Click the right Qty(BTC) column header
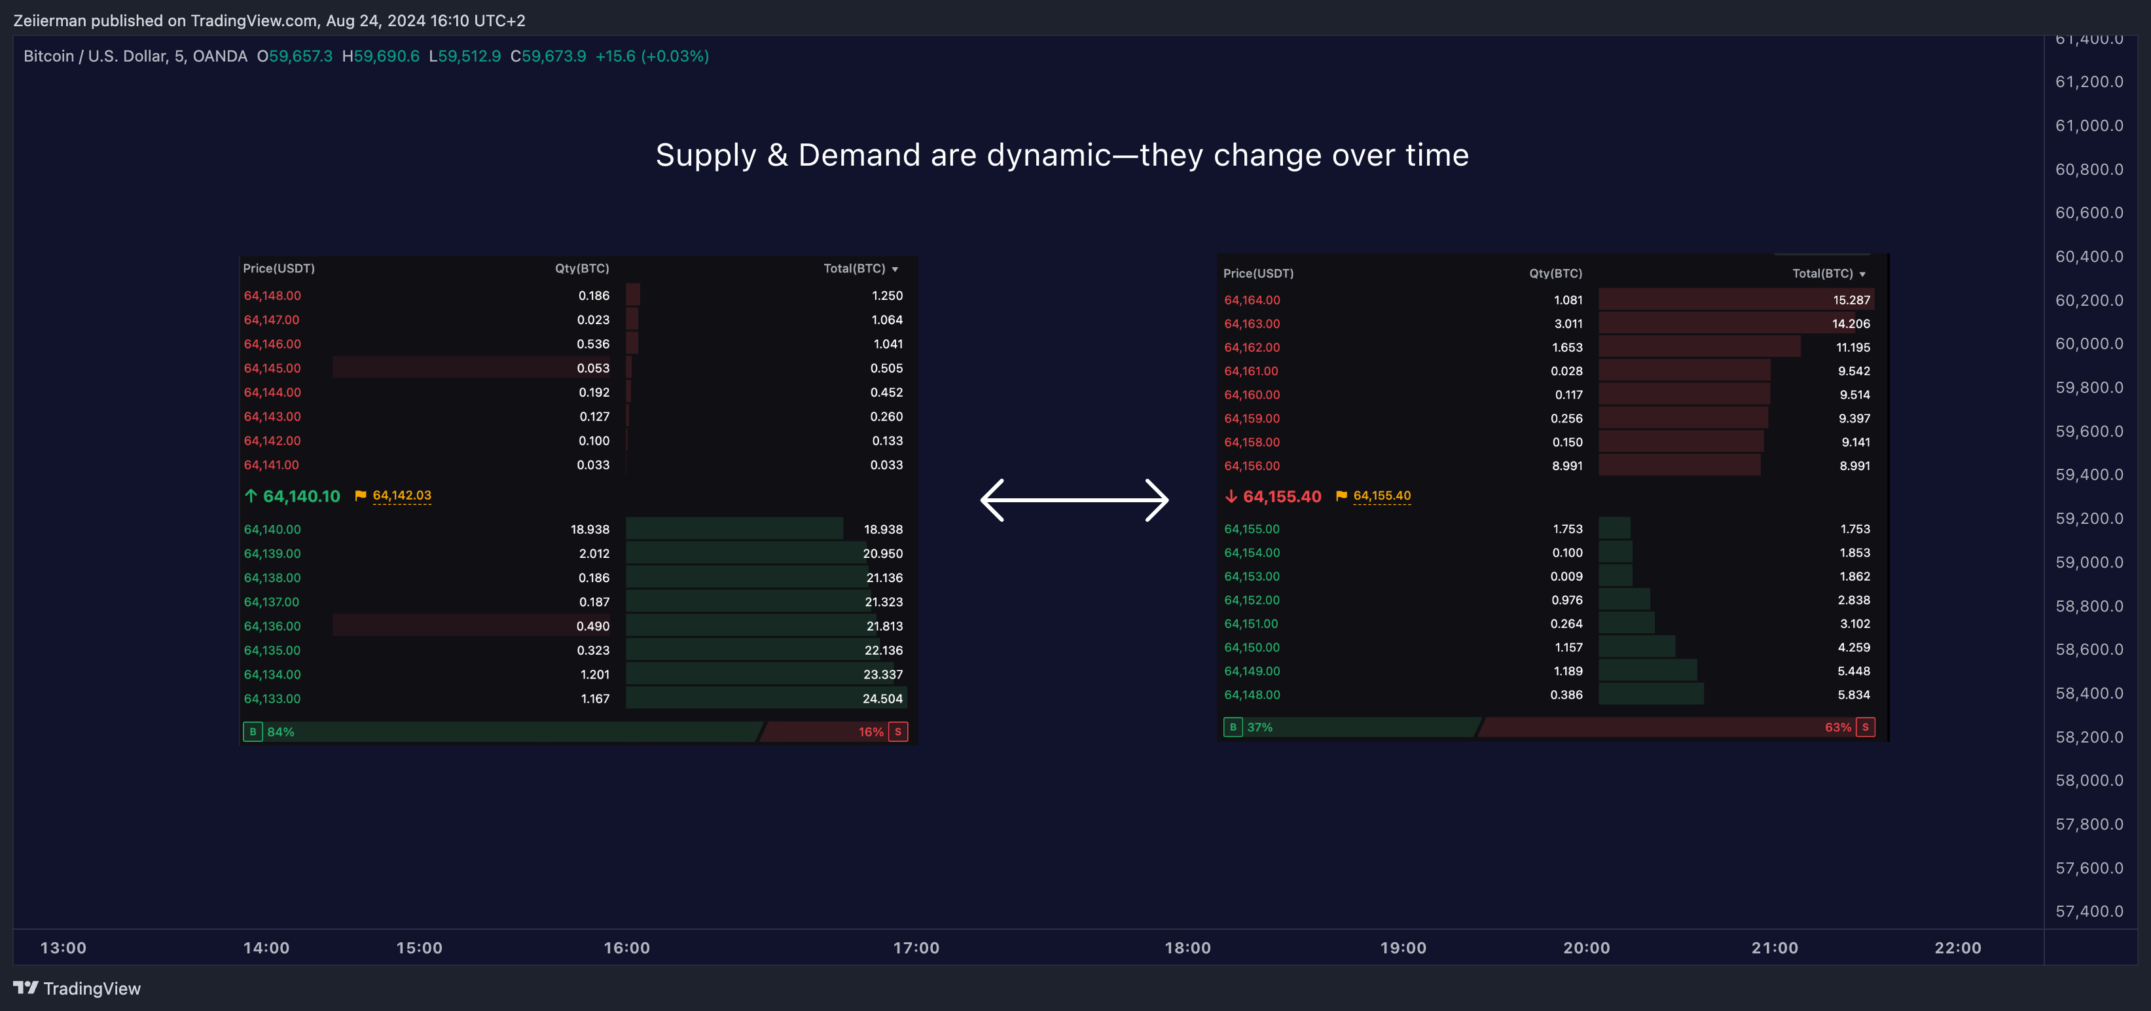2151x1011 pixels. point(1555,273)
